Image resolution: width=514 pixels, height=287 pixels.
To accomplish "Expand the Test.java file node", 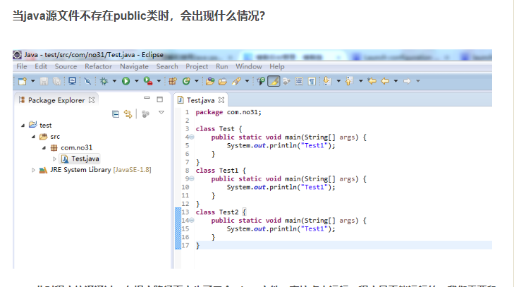I will tap(54, 159).
